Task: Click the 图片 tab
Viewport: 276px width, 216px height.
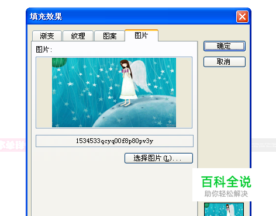Action: tap(142, 36)
